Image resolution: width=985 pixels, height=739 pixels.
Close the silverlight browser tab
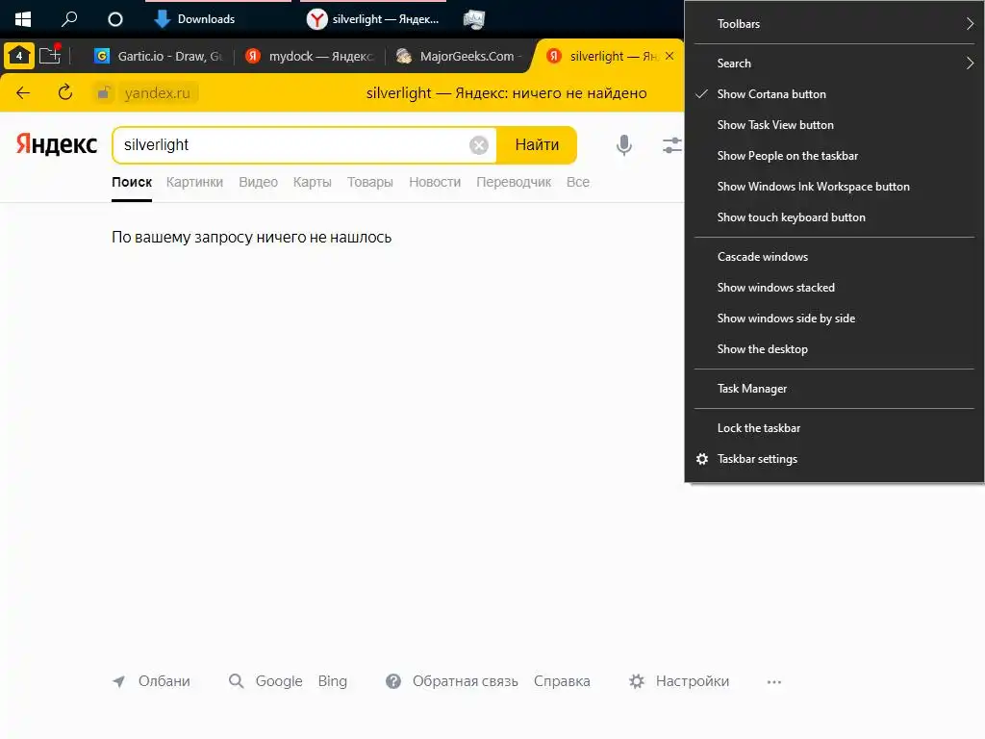pos(669,56)
